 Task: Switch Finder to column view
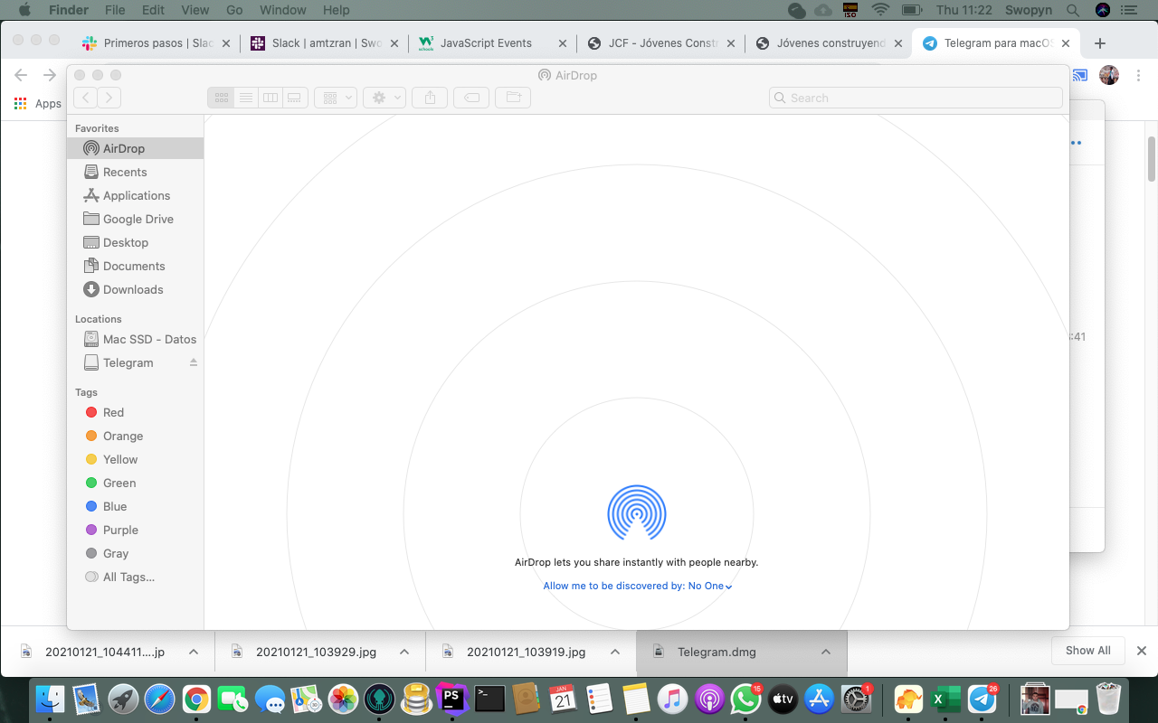(270, 98)
